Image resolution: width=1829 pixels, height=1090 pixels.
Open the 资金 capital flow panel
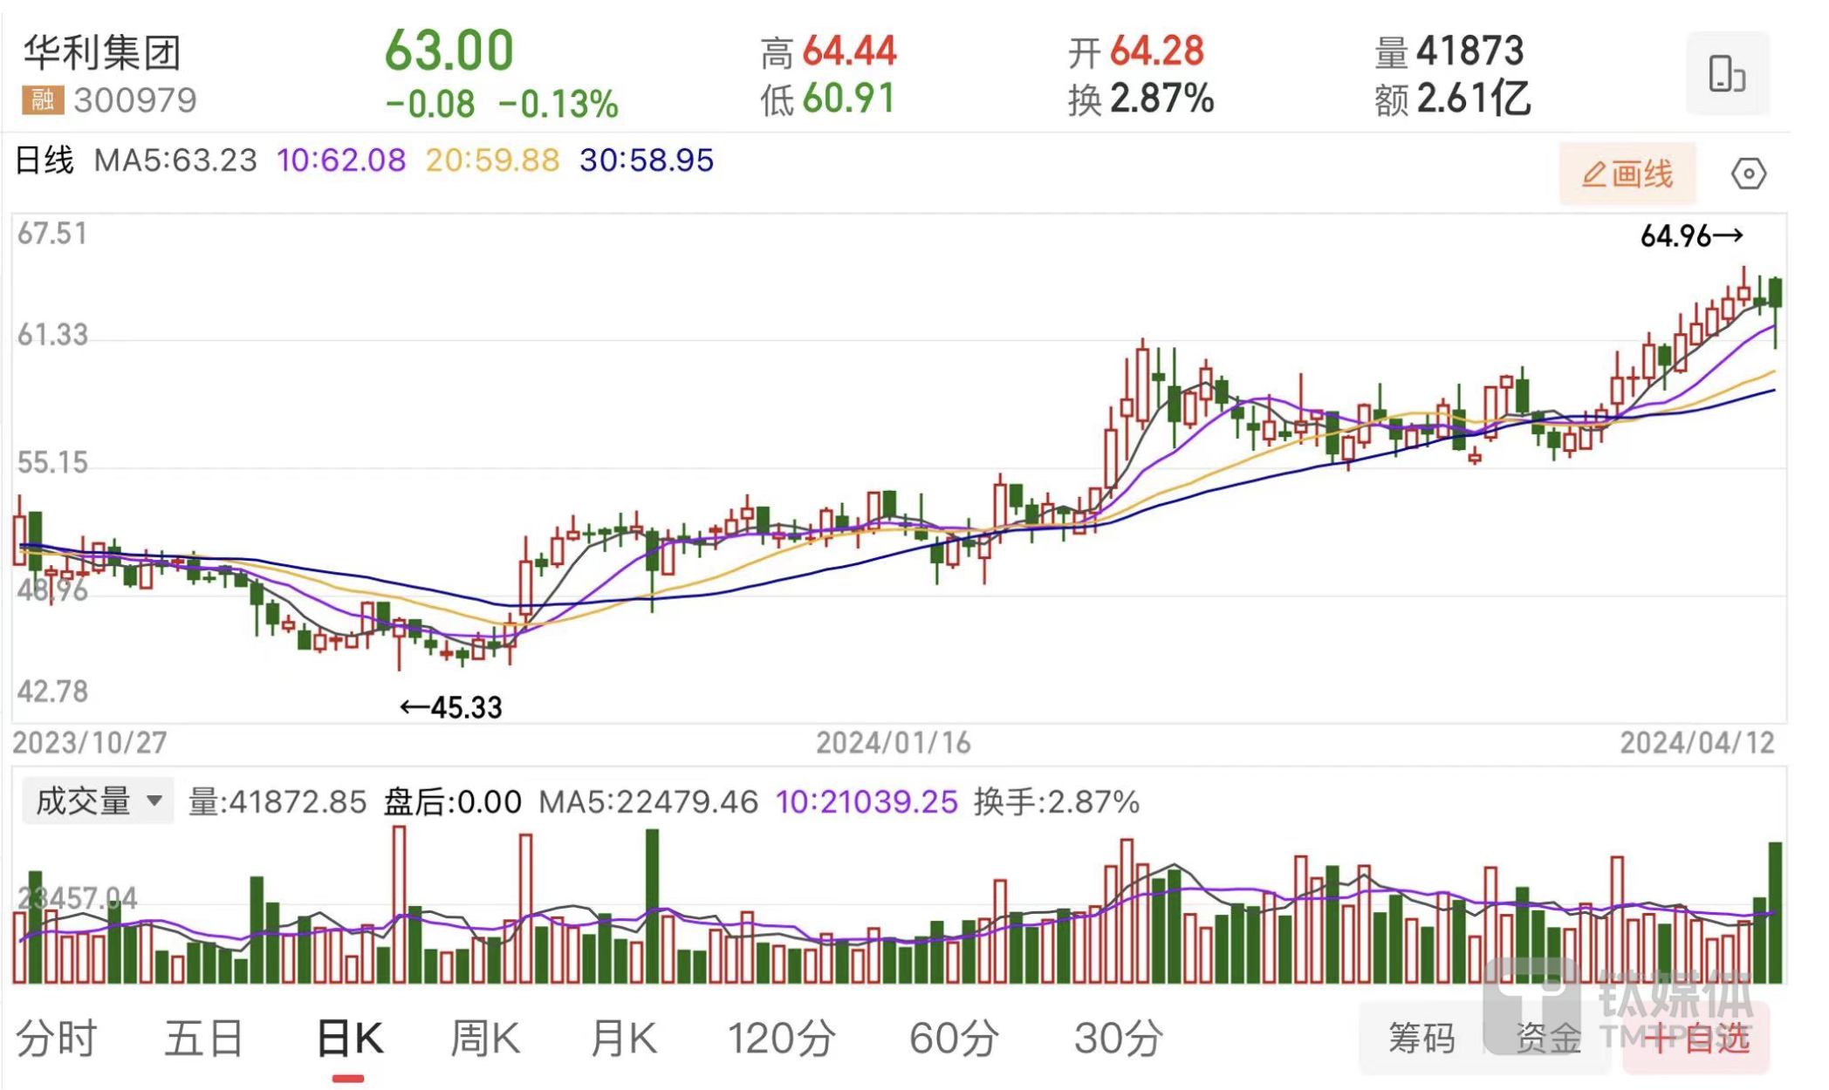tap(1548, 1039)
